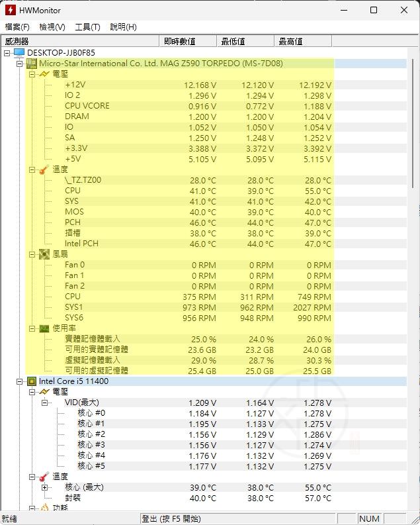Collapse the MAG Z590 TORPEDO motherboard node
The height and width of the screenshot is (525, 420).
pos(20,64)
